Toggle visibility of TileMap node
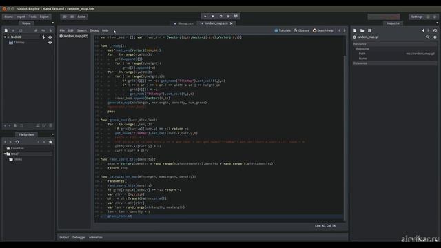 [x=50, y=43]
